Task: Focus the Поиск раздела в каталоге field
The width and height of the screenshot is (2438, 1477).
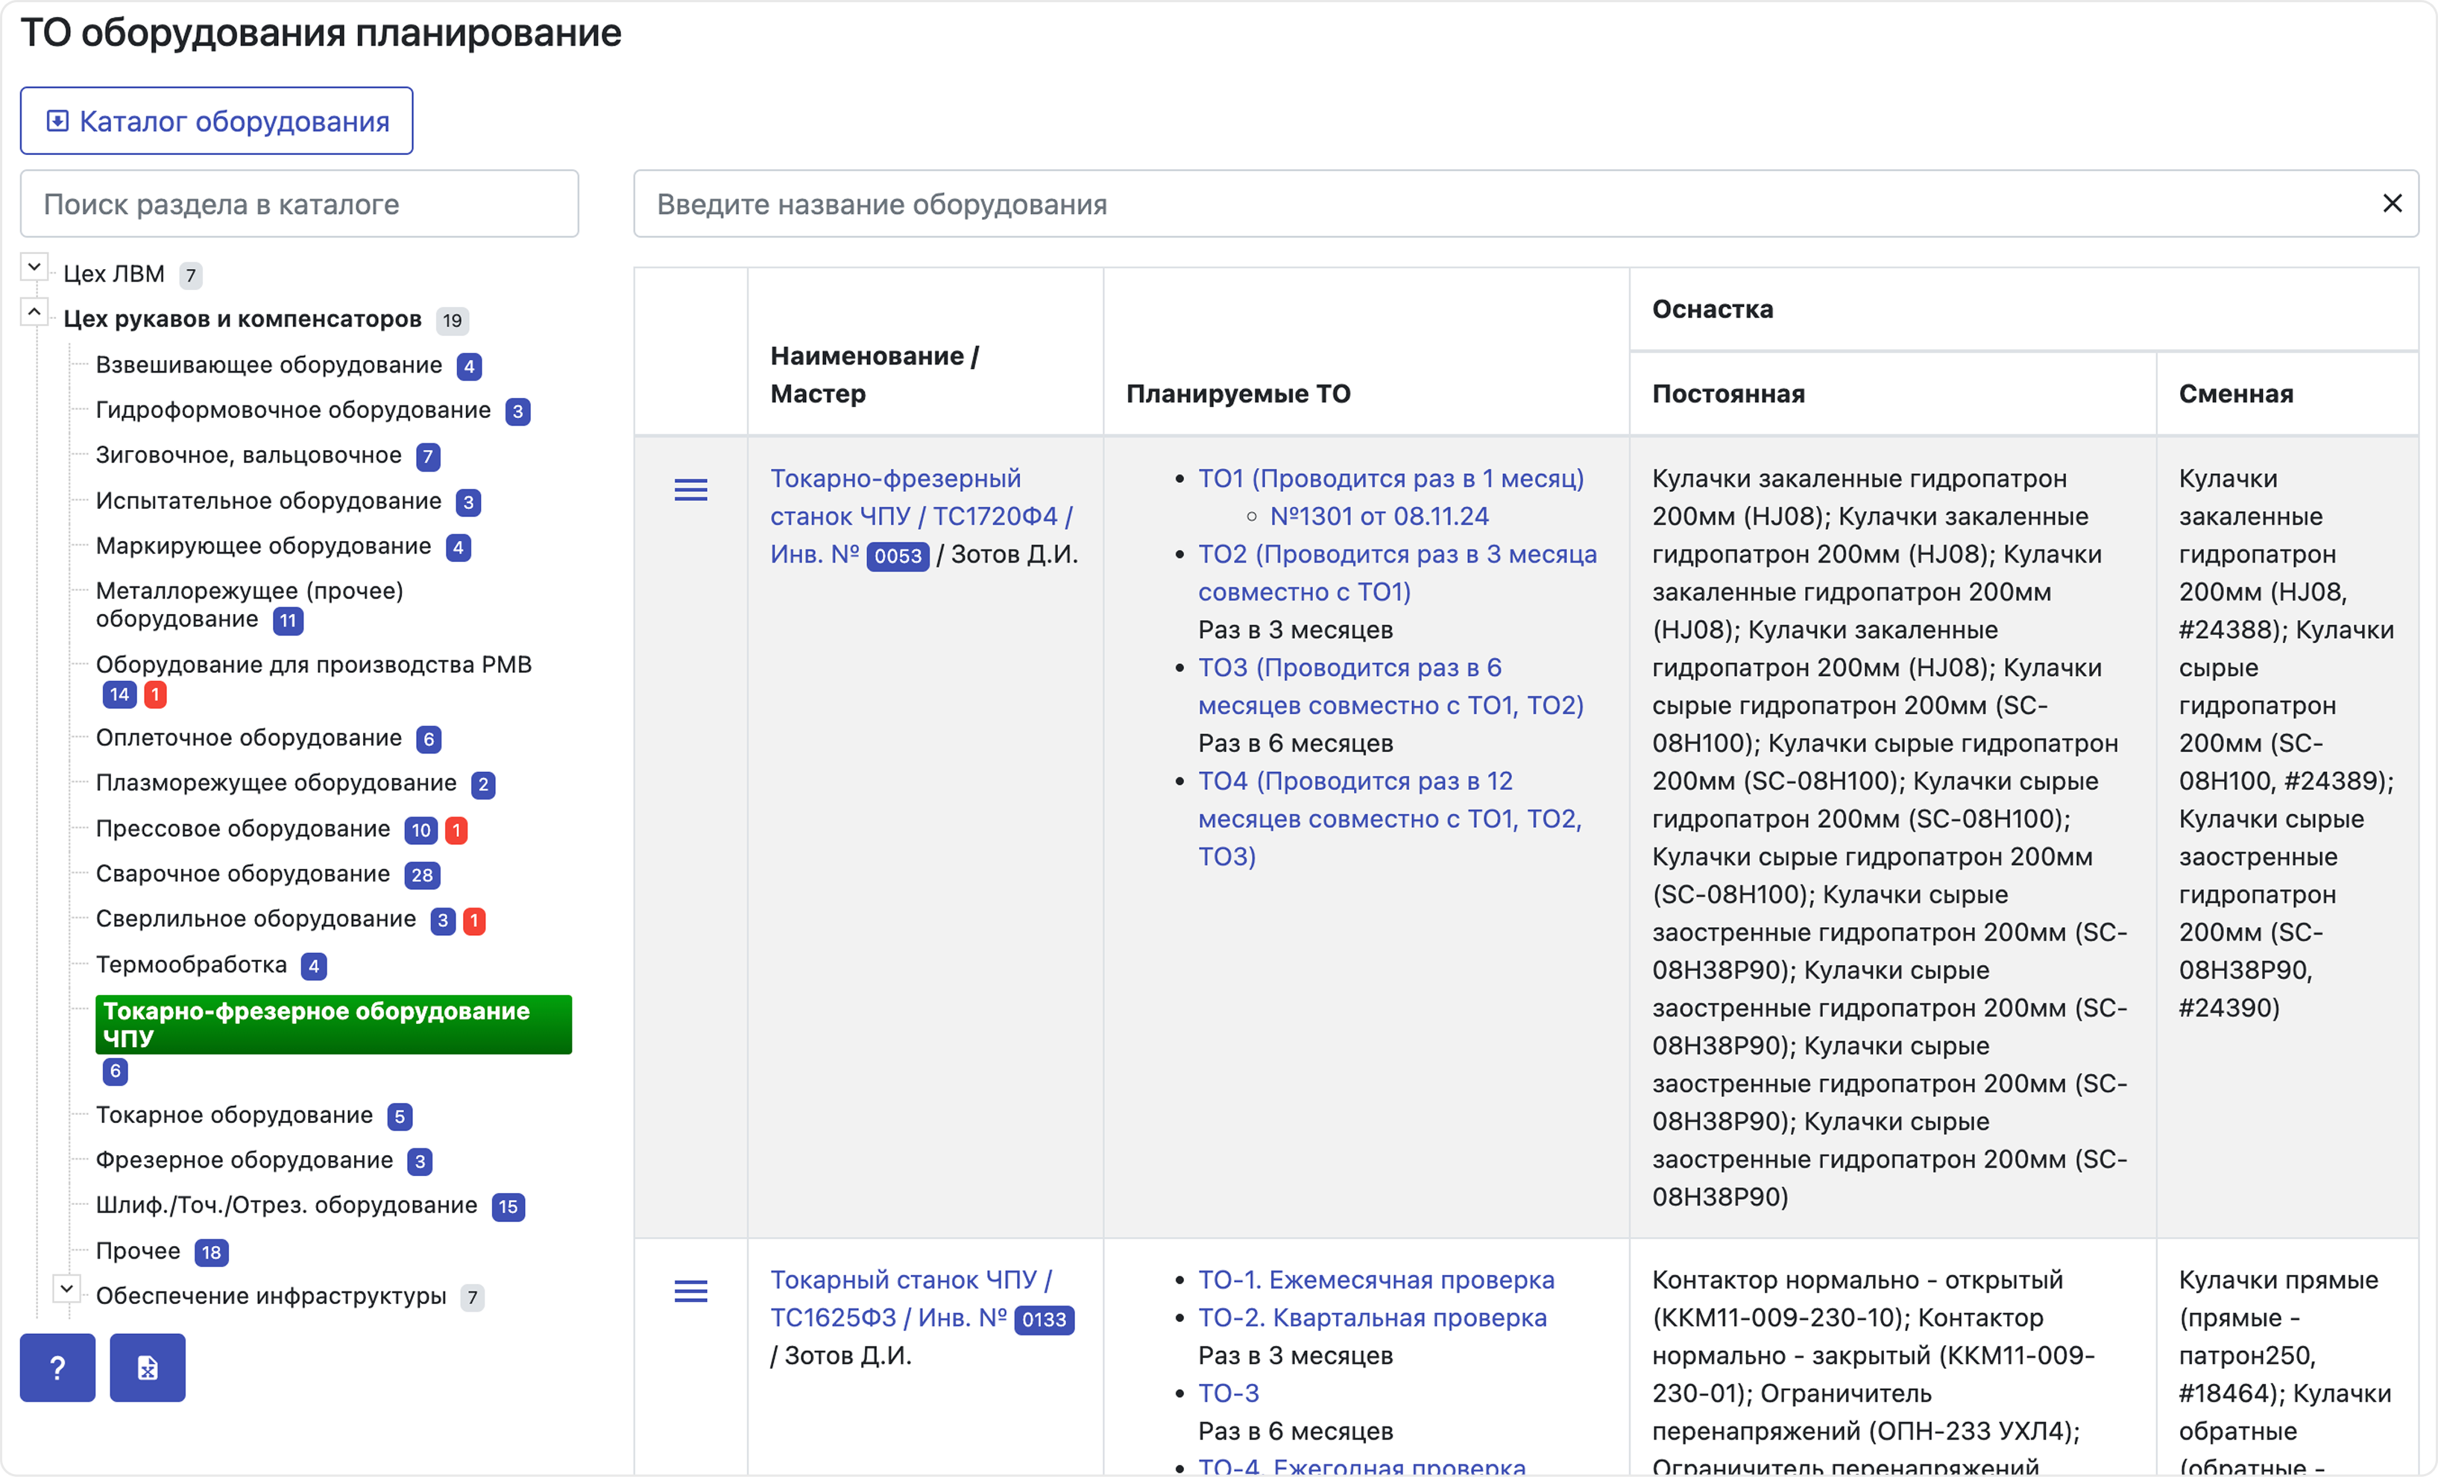Action: click(300, 203)
